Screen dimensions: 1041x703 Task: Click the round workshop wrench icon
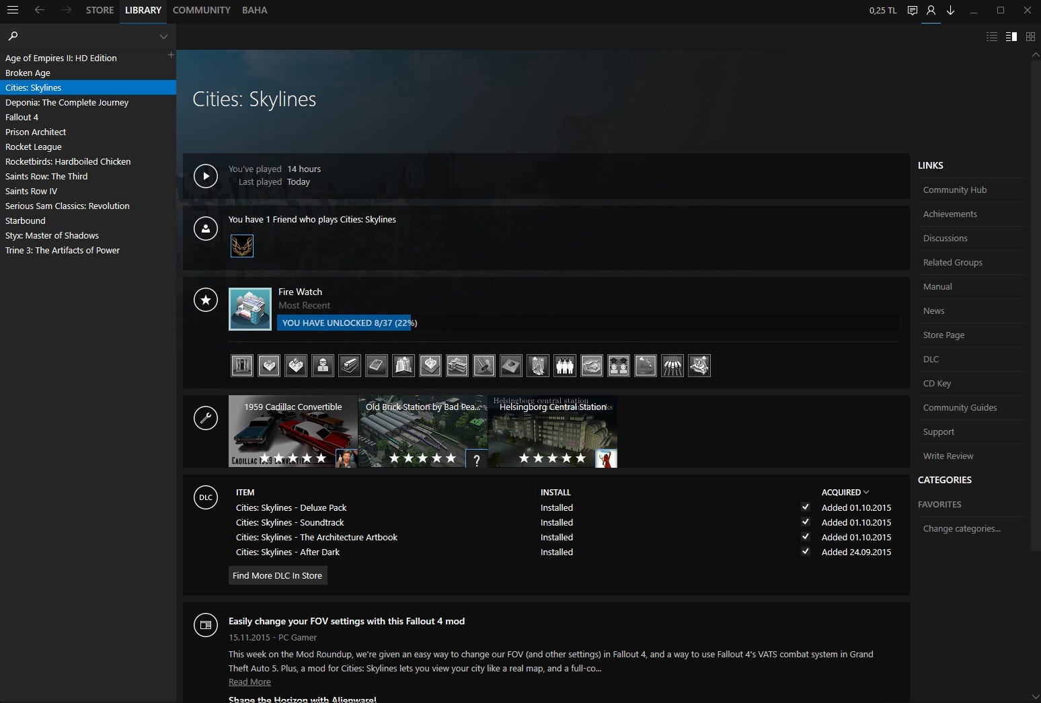pyautogui.click(x=206, y=418)
